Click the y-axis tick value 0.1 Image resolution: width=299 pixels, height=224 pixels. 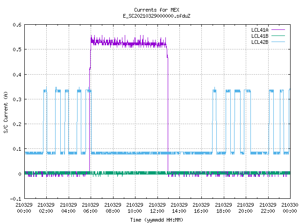pyautogui.click(x=17, y=149)
